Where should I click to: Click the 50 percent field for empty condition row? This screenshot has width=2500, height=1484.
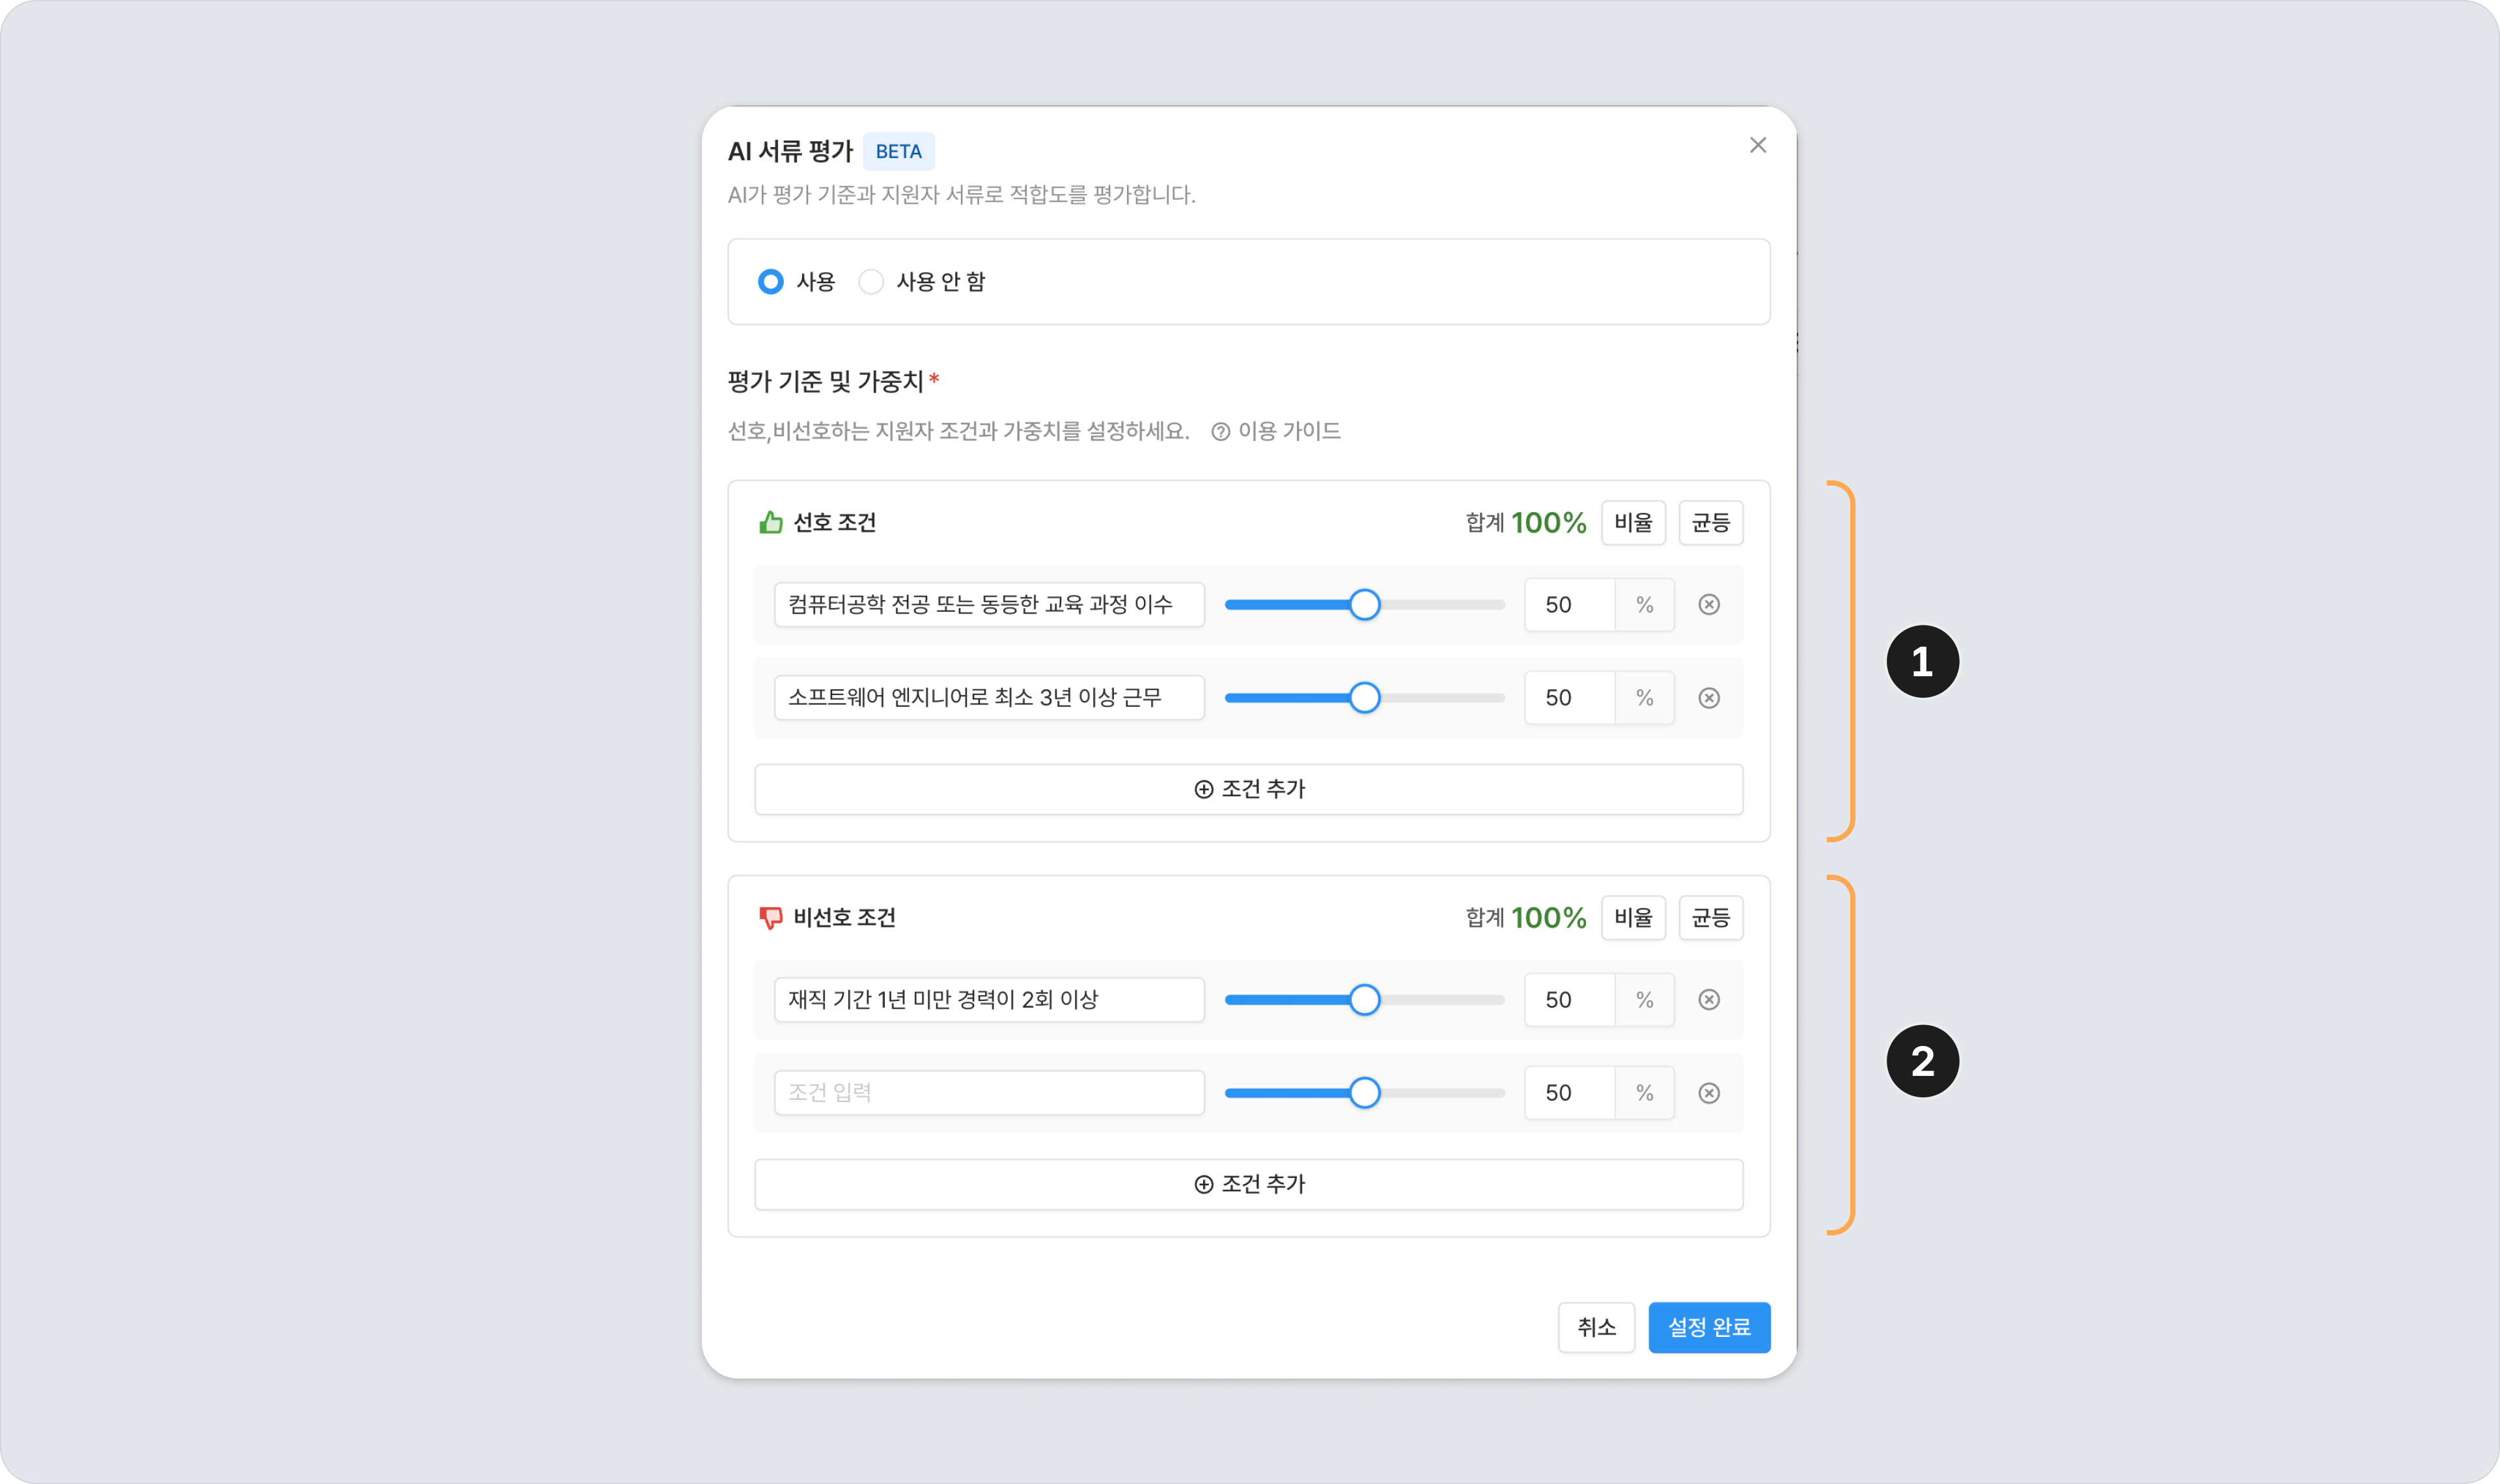1570,1093
